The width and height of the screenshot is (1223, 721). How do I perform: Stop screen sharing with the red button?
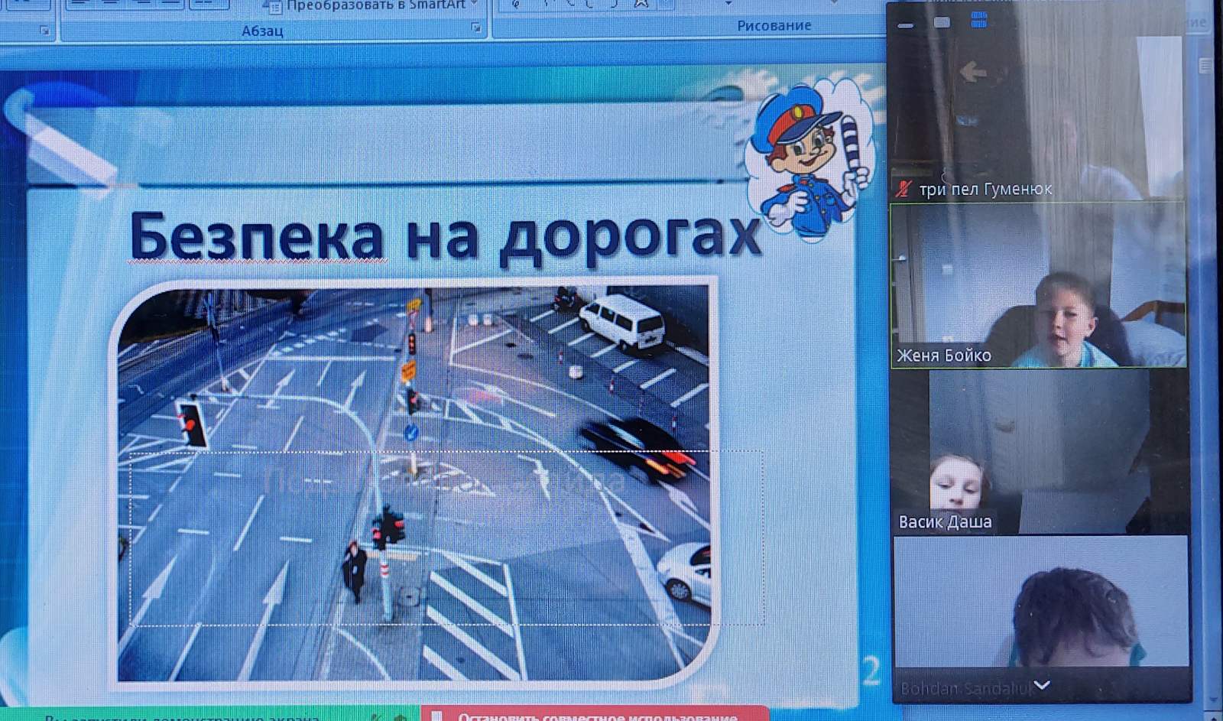click(x=595, y=714)
